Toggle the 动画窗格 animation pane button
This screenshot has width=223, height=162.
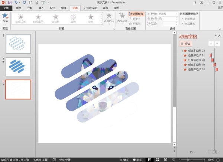tap(136, 14)
